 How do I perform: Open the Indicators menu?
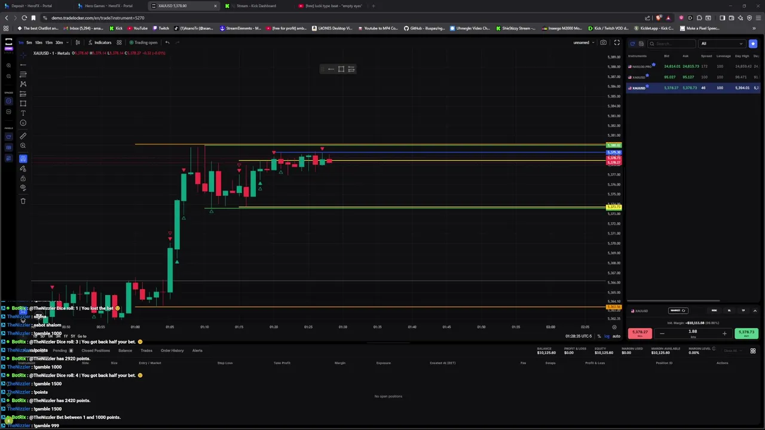click(x=99, y=42)
